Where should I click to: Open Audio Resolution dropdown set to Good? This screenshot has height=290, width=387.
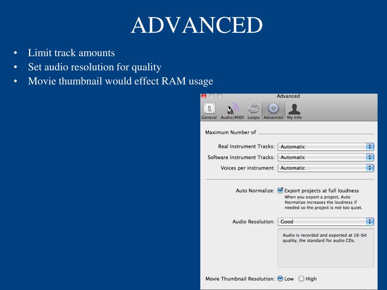point(326,222)
